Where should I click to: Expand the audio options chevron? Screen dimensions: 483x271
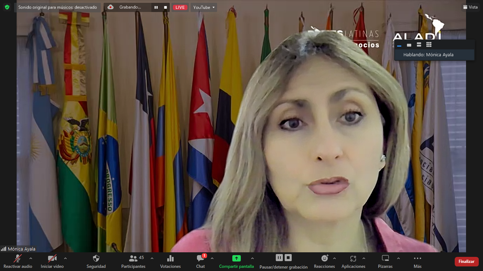tap(31, 258)
